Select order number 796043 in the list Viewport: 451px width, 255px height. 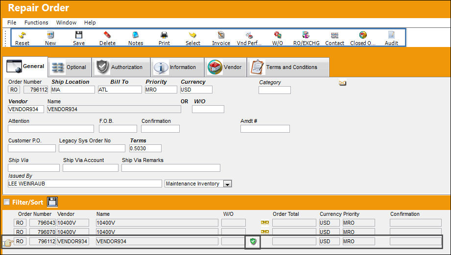tap(43, 223)
